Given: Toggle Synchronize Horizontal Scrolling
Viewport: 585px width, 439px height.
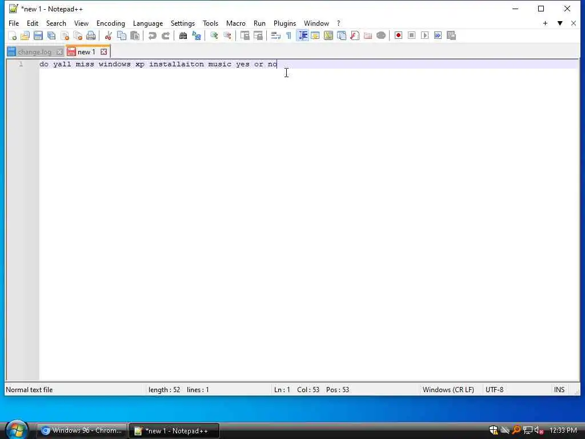Looking at the screenshot, I should (x=258, y=35).
